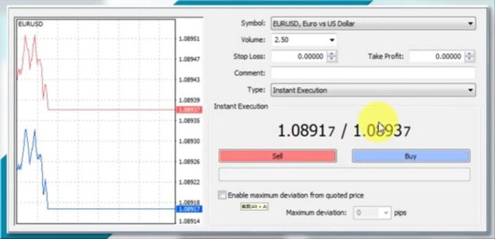Click the Stop Loss value field
Viewport: 495px width, 239px height.
coord(298,57)
